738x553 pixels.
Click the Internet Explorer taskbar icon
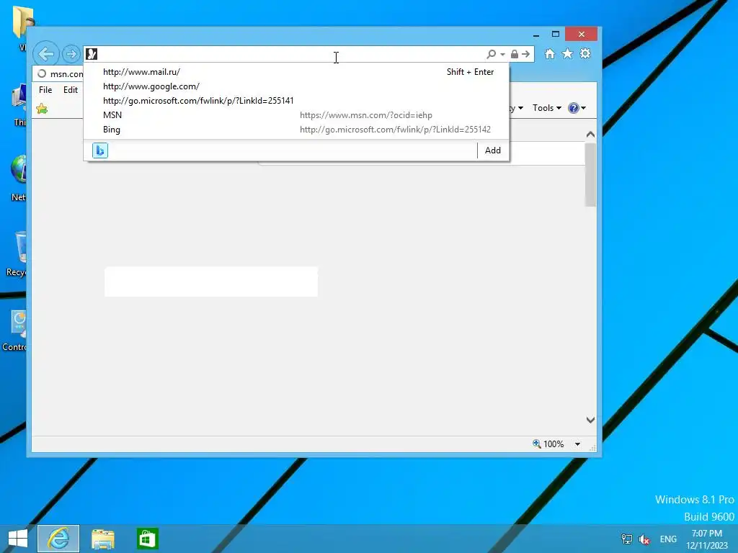tap(58, 539)
